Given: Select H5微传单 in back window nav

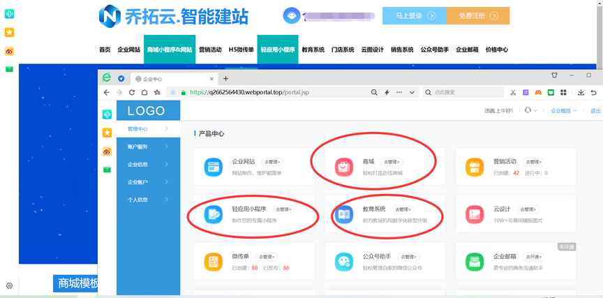Looking at the screenshot, I should coord(241,50).
